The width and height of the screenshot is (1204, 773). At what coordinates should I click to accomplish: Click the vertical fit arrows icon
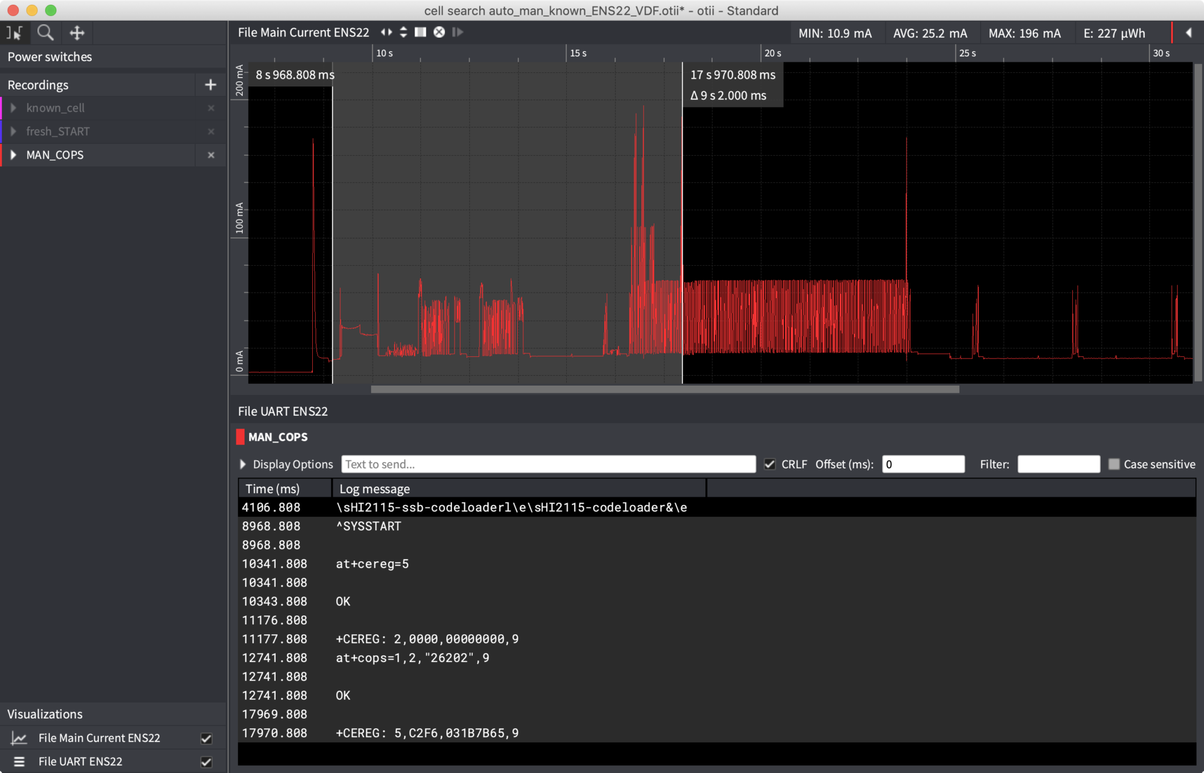click(x=403, y=32)
